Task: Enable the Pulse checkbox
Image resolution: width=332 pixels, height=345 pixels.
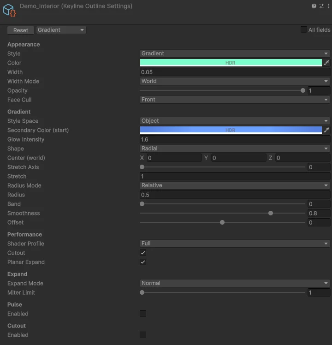Action: pos(143,314)
